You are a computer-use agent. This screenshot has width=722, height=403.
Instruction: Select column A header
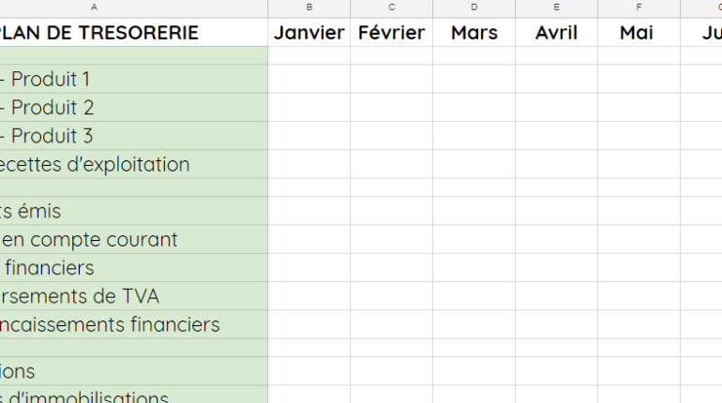tap(133, 7)
